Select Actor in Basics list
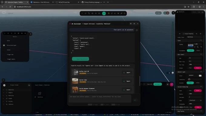 tap(8, 41)
